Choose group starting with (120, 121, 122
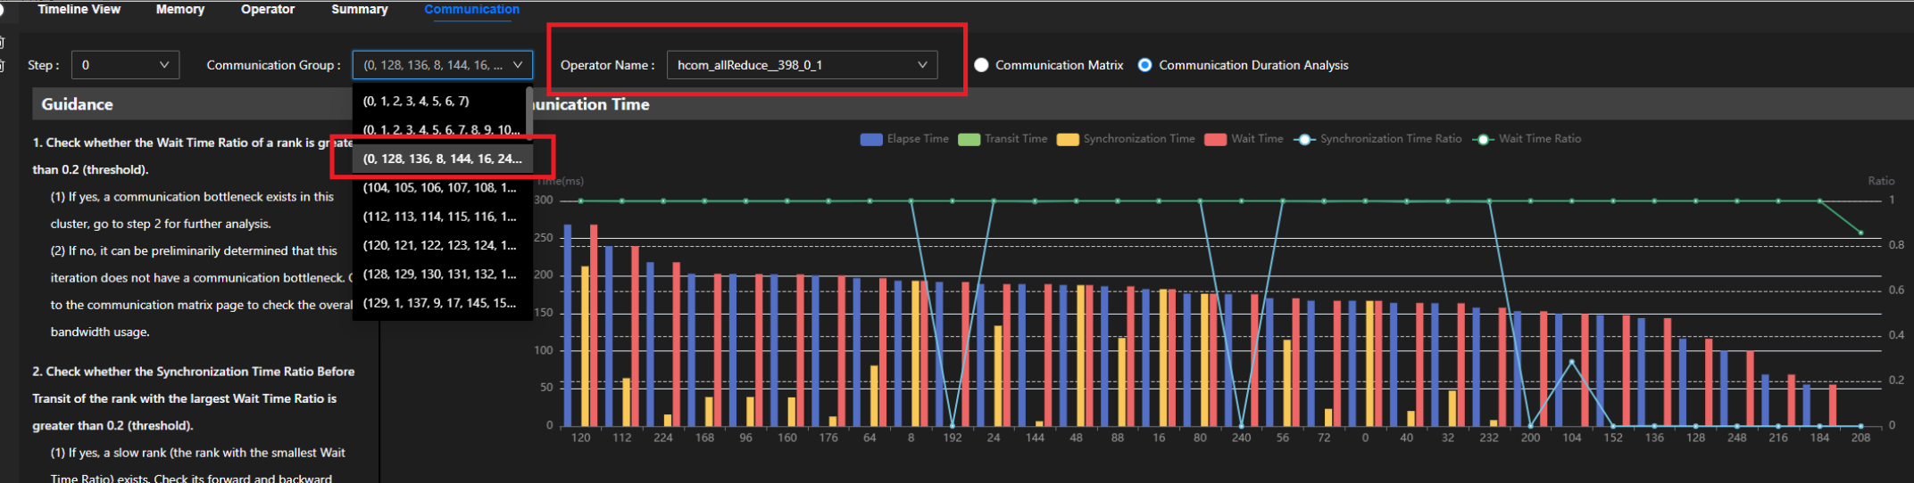 (x=442, y=245)
